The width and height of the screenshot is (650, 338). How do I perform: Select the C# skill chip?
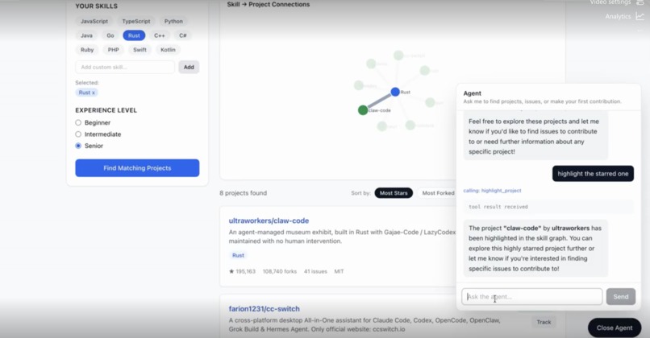pyautogui.click(x=183, y=35)
